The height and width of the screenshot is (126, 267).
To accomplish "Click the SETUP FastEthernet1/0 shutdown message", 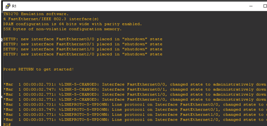I will point(83,49).
